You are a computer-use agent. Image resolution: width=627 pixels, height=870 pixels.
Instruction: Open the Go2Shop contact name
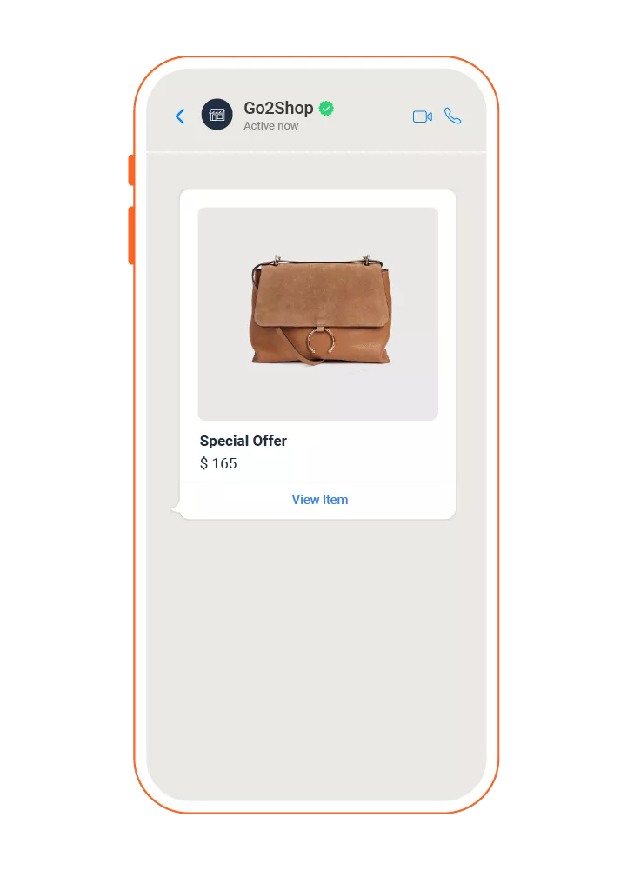tap(278, 108)
